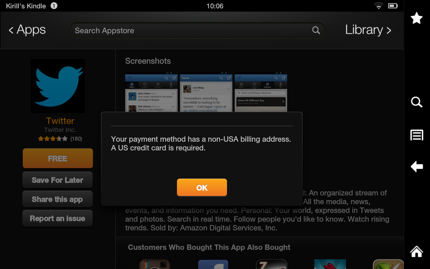Screen dimensions: 430x269
Task: Open second Tweet detail screenshot thumbnail
Action: pos(206,92)
